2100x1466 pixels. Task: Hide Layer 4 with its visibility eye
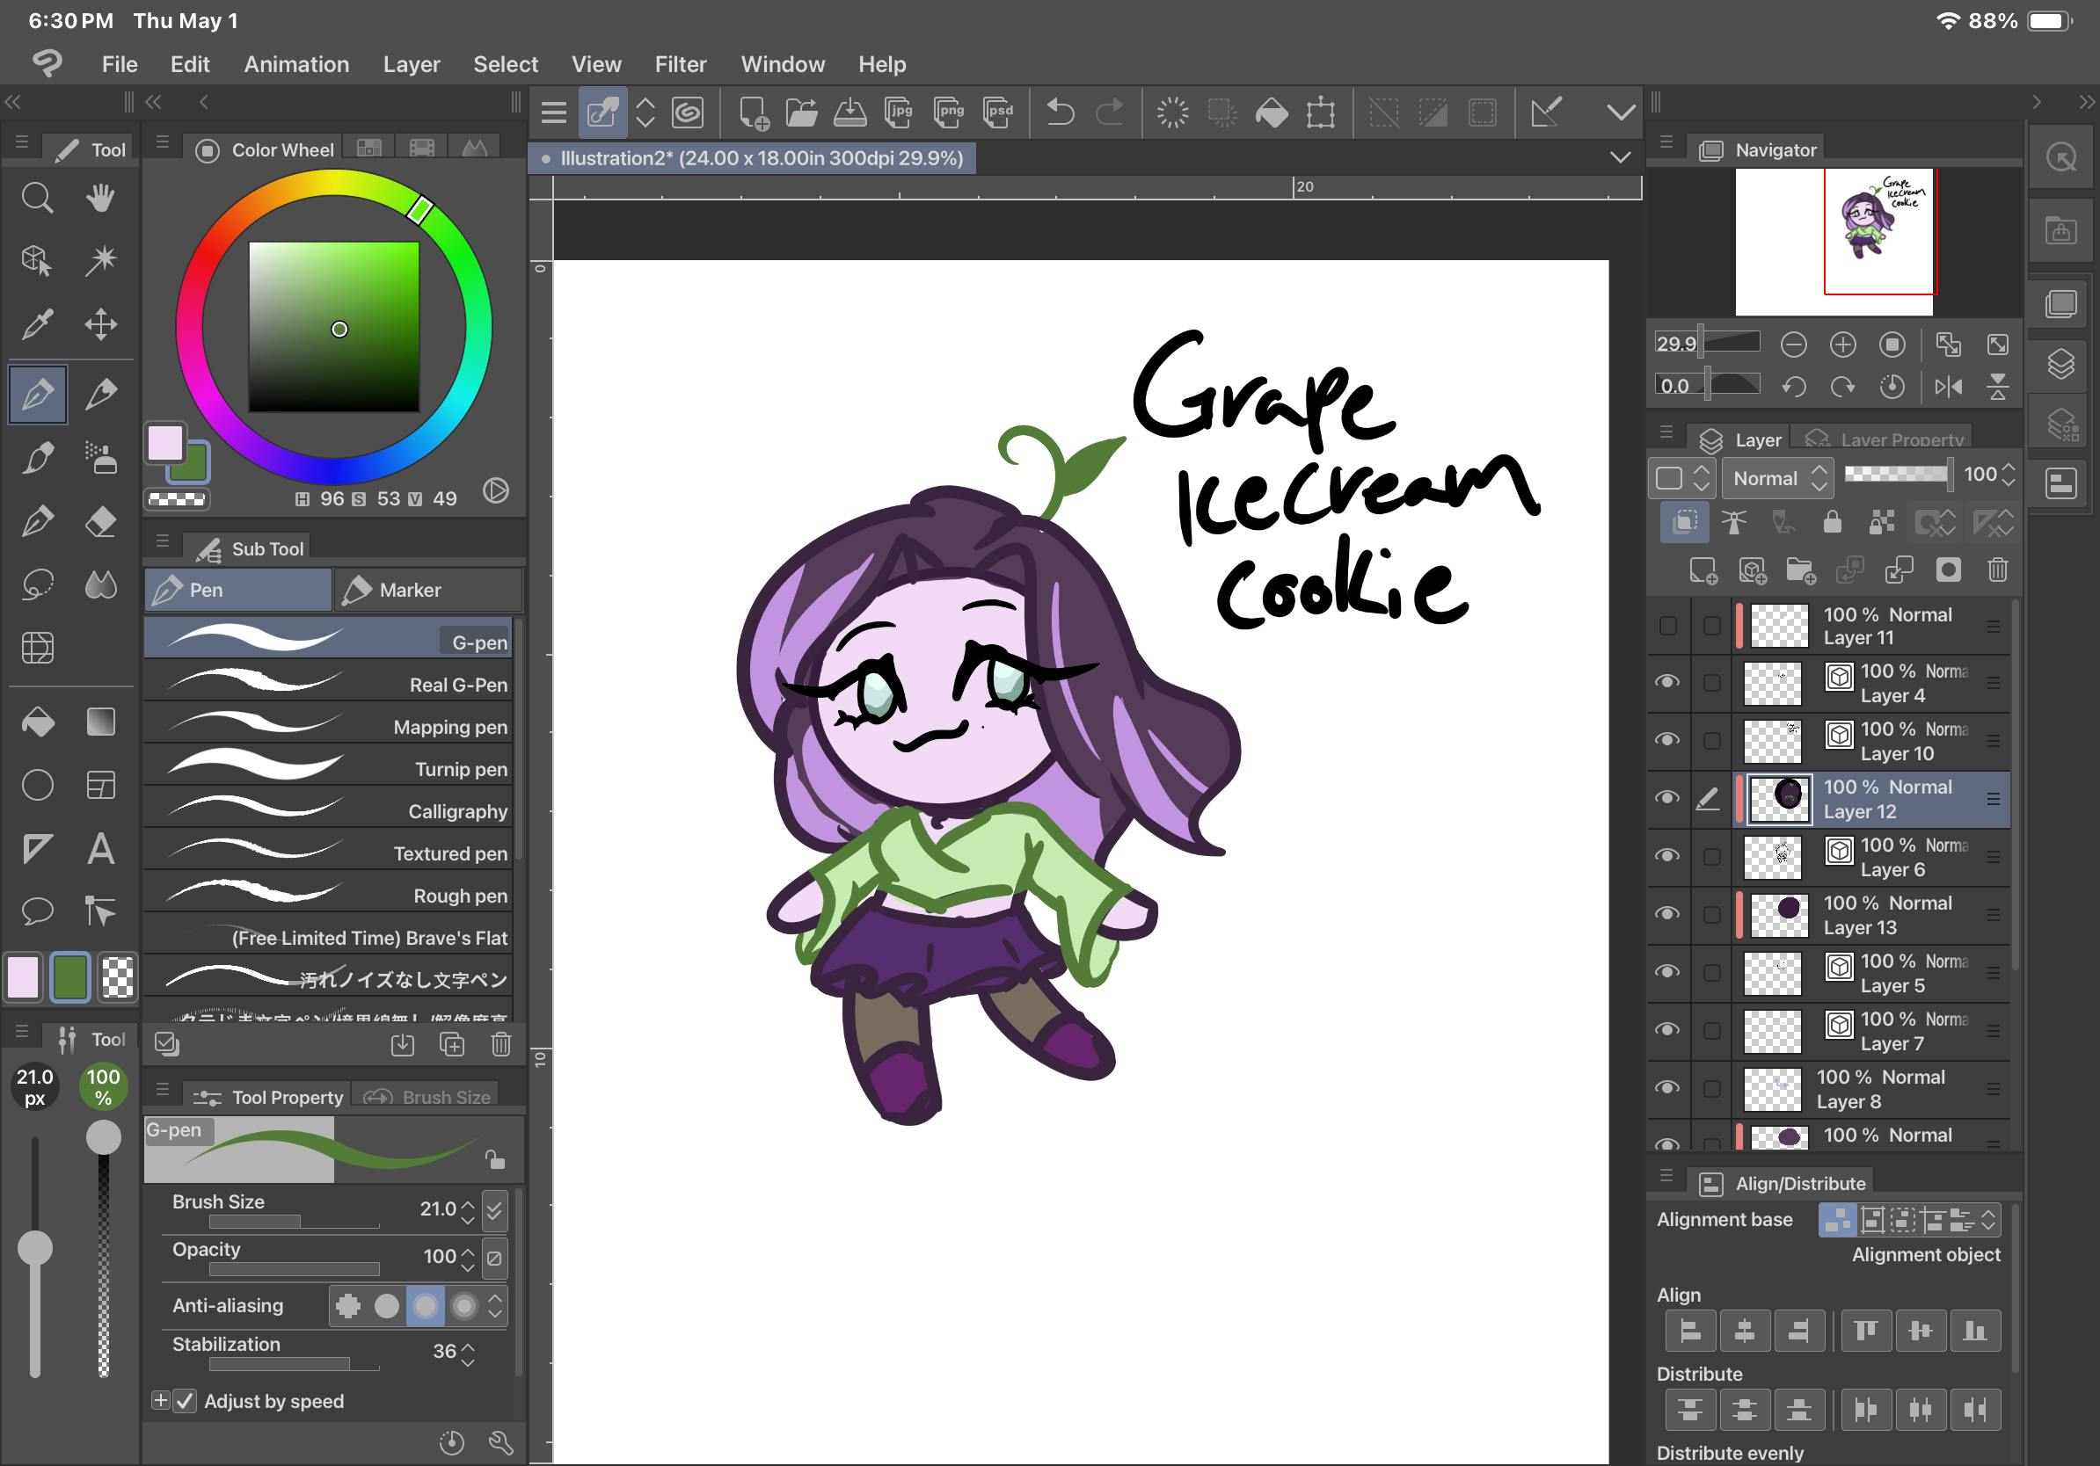(1668, 684)
